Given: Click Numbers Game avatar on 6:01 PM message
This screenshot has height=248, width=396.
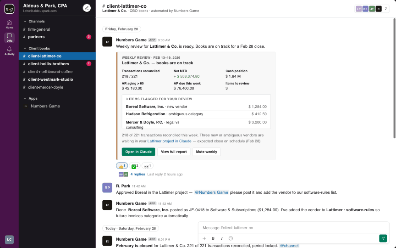Looking at the screenshot, I should [107, 241].
